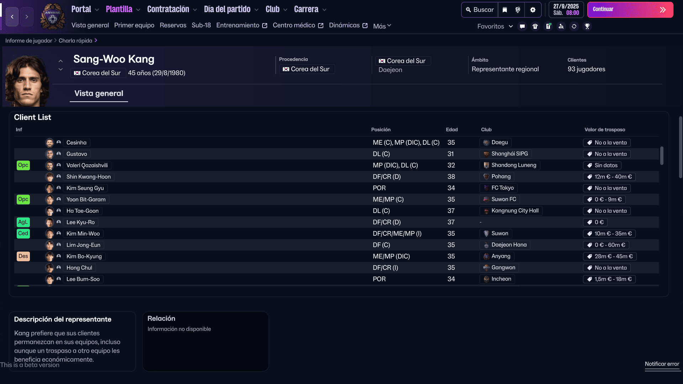The height and width of the screenshot is (384, 683).
Task: Click Notificar error link
Action: click(662, 364)
